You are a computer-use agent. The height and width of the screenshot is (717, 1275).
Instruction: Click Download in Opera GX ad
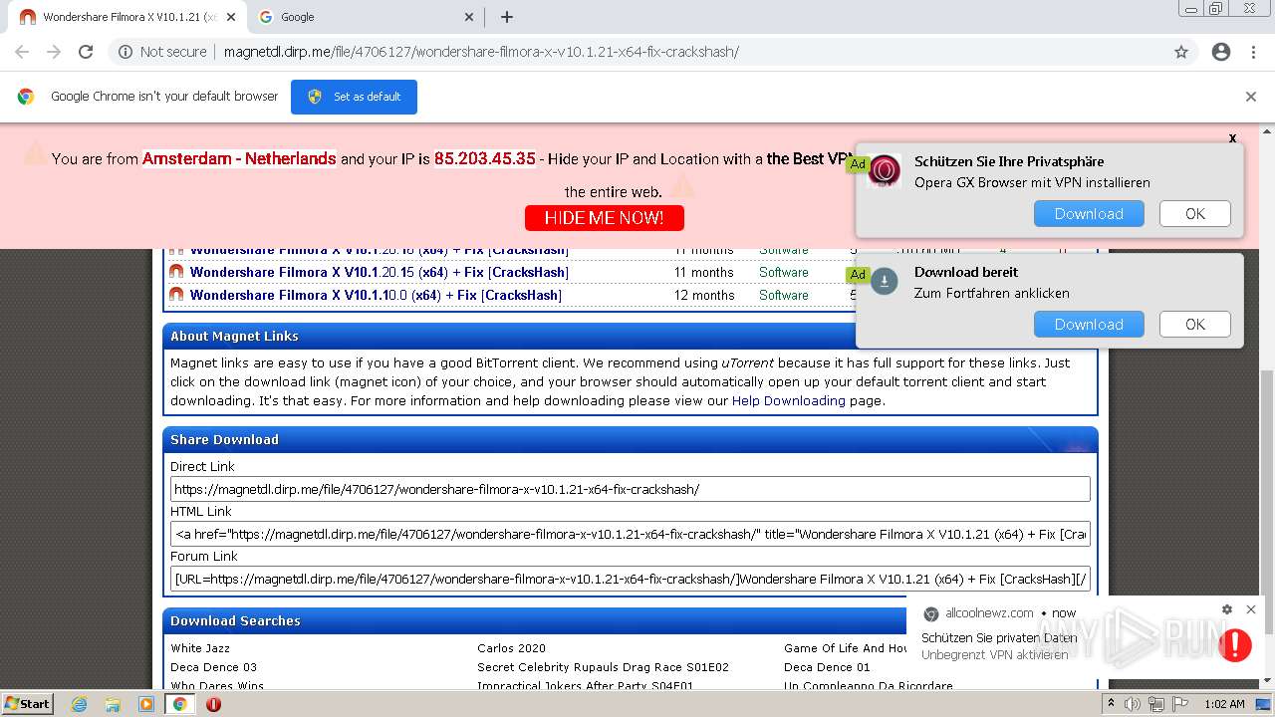click(1089, 214)
